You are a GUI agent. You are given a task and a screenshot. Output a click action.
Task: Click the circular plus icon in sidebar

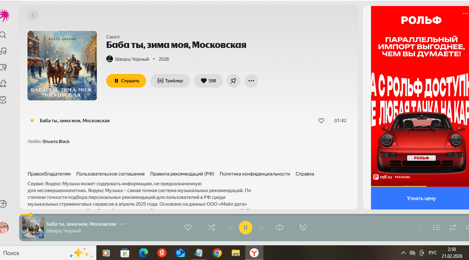pos(3,204)
